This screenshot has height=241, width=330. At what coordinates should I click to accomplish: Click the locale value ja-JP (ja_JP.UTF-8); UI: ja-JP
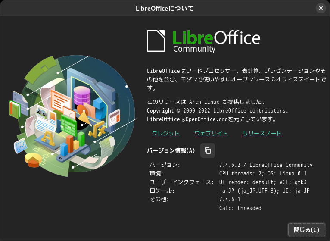265,191
